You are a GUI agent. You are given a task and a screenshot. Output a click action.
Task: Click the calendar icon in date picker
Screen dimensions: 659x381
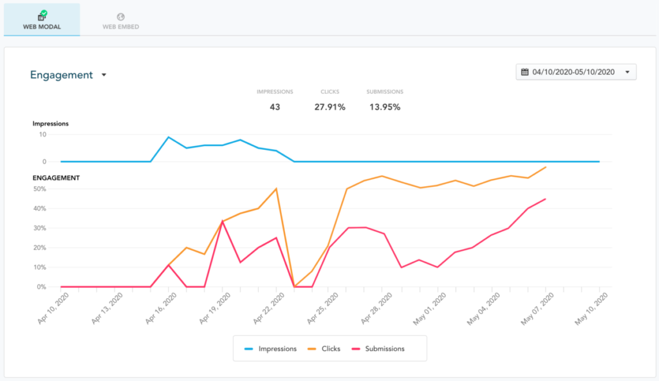(x=524, y=71)
